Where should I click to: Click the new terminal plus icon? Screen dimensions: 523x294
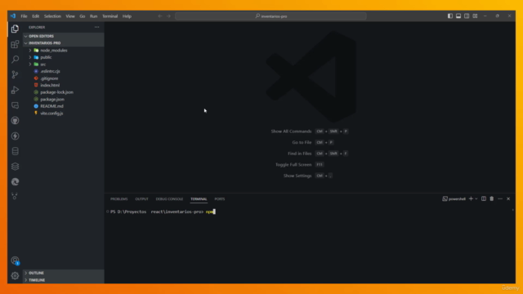471,198
